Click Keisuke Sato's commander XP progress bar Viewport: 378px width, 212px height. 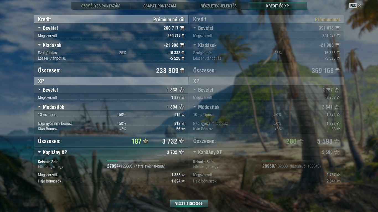[x=133, y=161]
